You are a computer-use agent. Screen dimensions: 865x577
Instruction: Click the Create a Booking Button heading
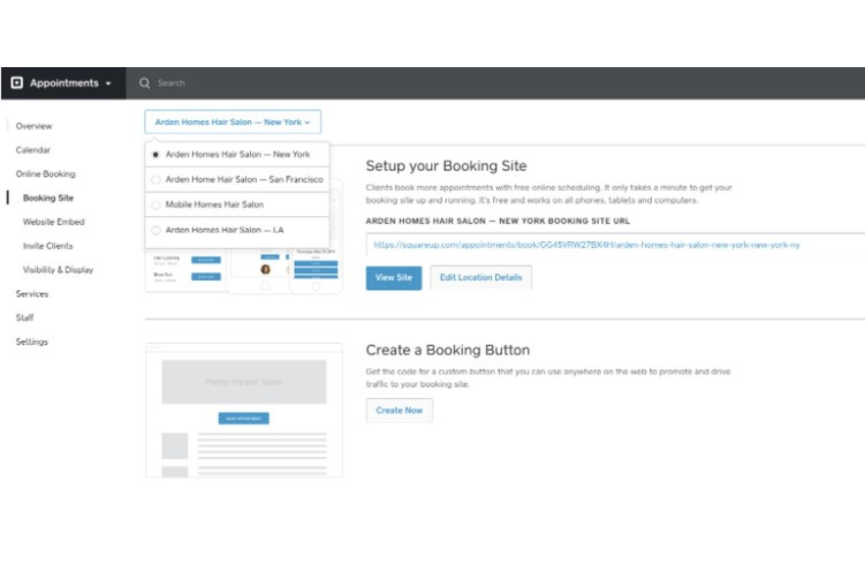(x=448, y=350)
